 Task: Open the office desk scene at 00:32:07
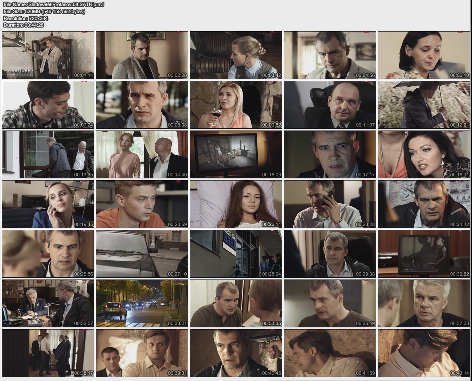(48, 303)
